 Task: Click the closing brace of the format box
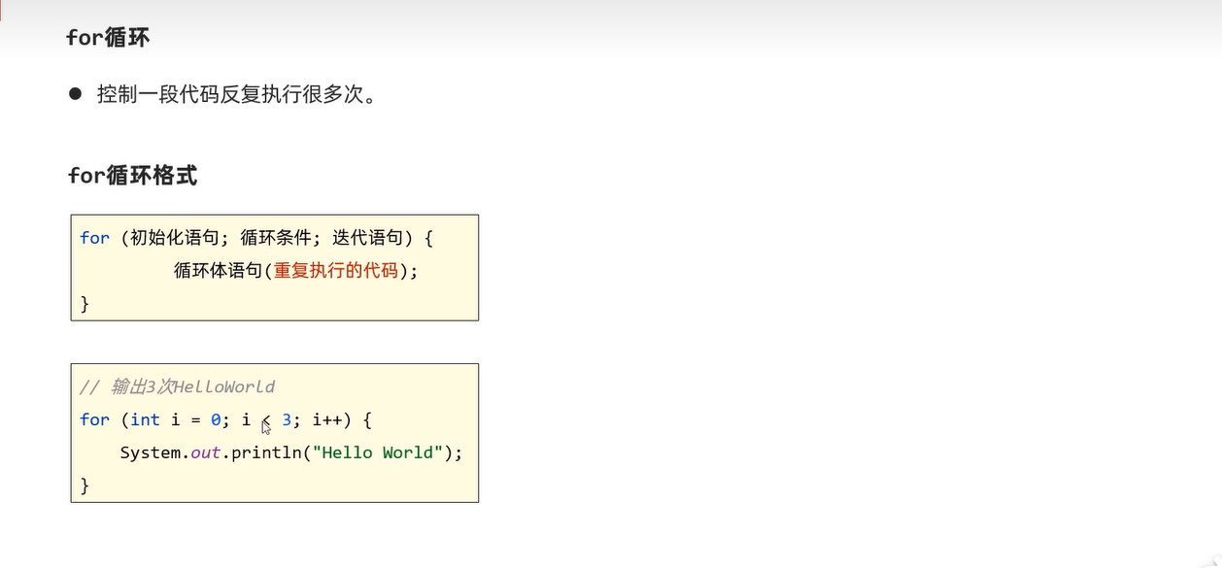click(84, 303)
